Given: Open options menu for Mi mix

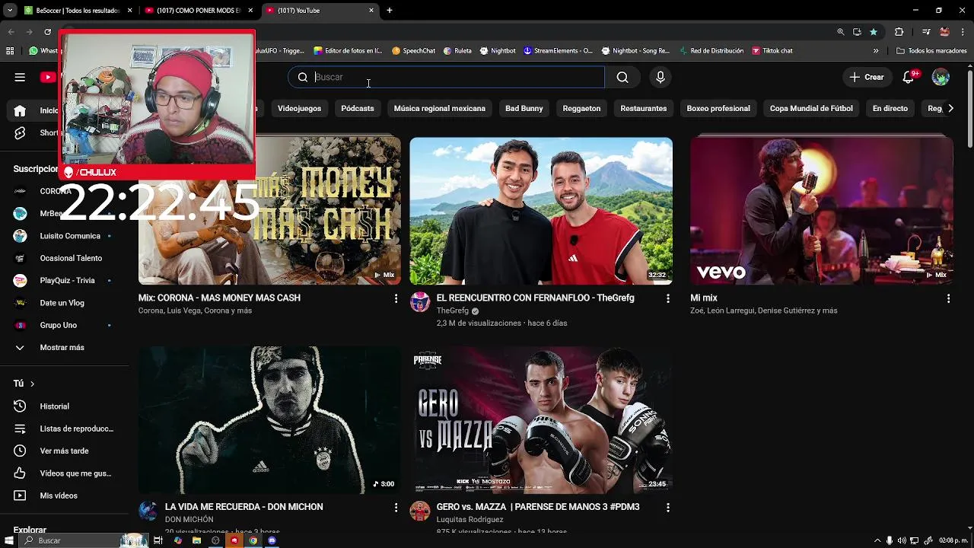Looking at the screenshot, I should tap(948, 298).
